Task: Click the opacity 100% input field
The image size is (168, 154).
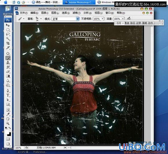Action: [97, 19]
